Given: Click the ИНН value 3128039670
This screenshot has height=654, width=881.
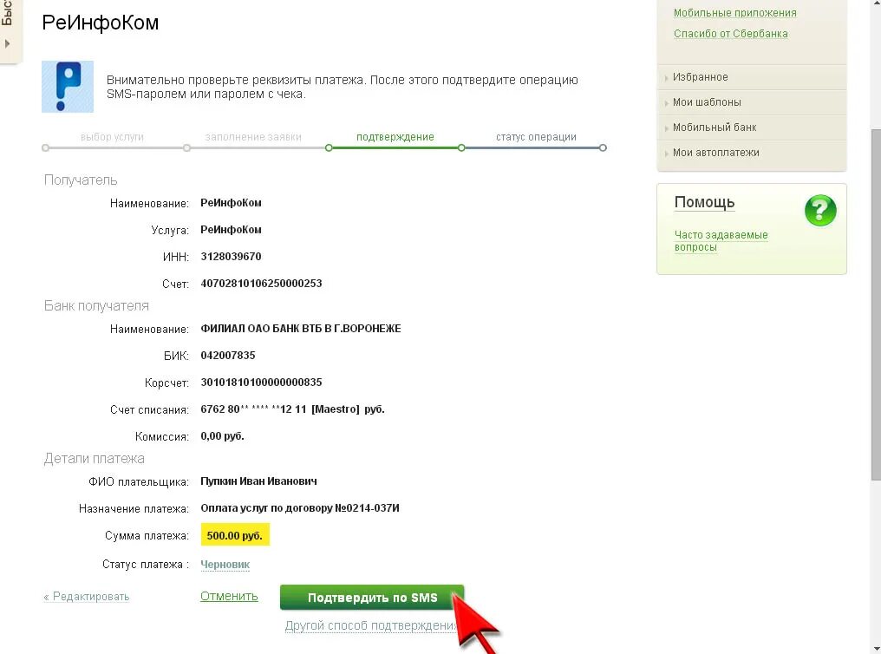Looking at the screenshot, I should [x=231, y=257].
